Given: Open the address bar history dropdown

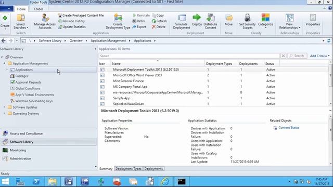Looking at the screenshot, I should [x=323, y=41].
